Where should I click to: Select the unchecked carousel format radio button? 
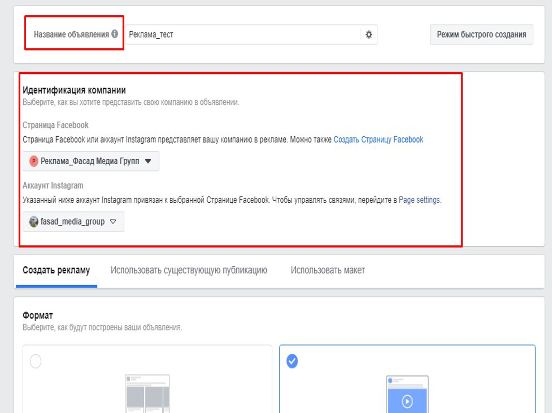(35, 361)
